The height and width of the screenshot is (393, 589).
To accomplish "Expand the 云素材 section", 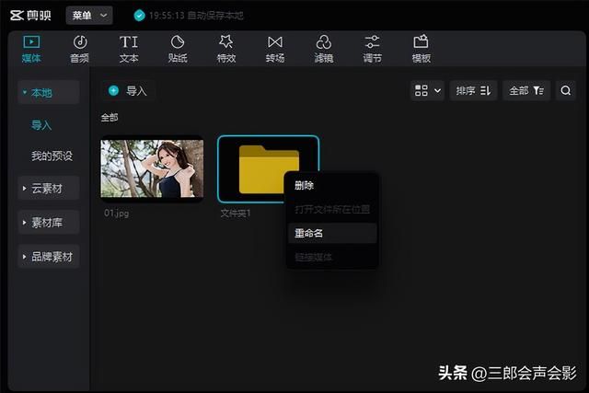I will pyautogui.click(x=49, y=189).
